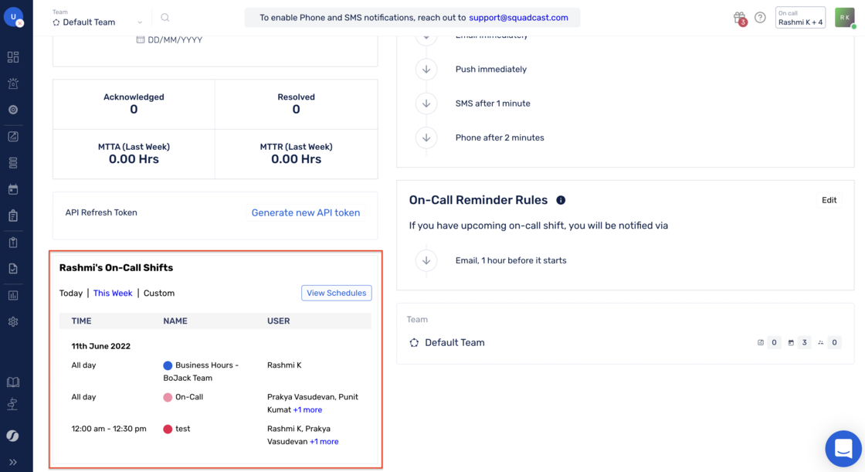Expand the sidebar with double chevron
This screenshot has width=865, height=472.
(13, 462)
